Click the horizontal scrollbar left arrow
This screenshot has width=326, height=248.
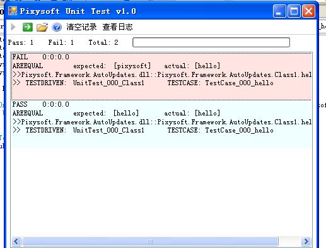tap(16, 241)
